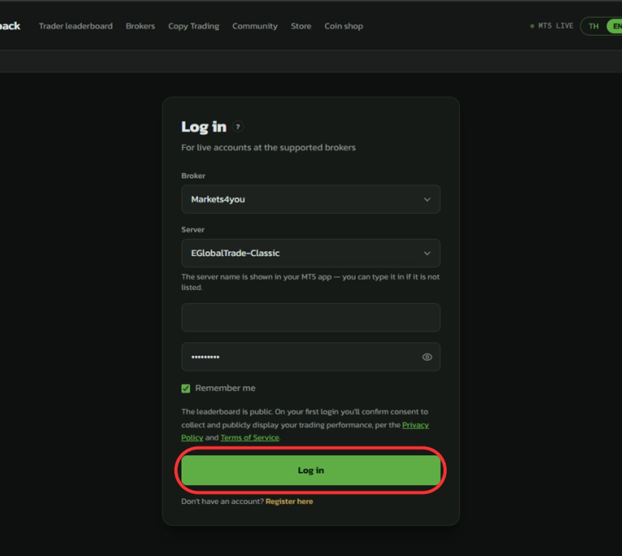Show password with the eye icon
Image resolution: width=622 pixels, height=556 pixels.
427,357
